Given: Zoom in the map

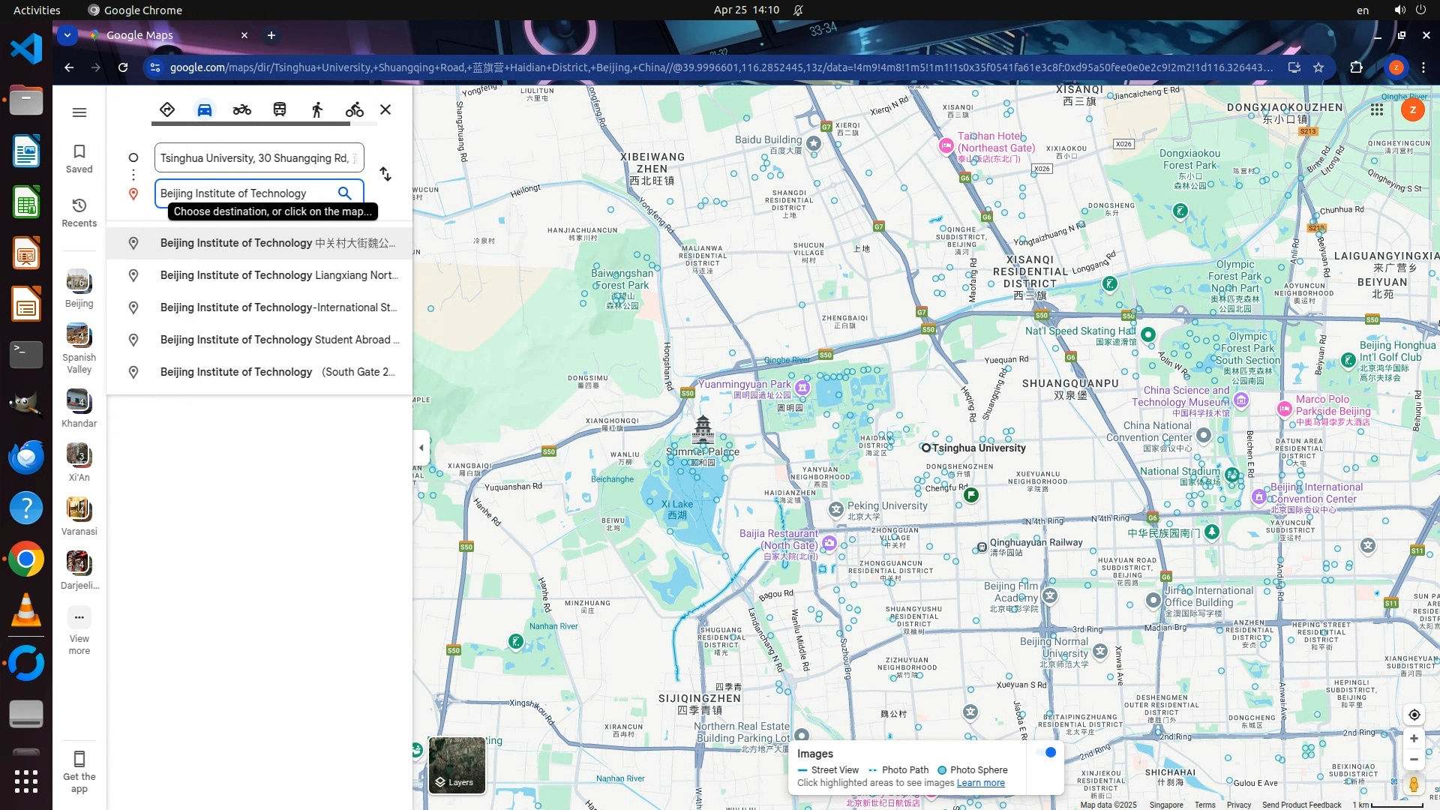Looking at the screenshot, I should [1414, 739].
